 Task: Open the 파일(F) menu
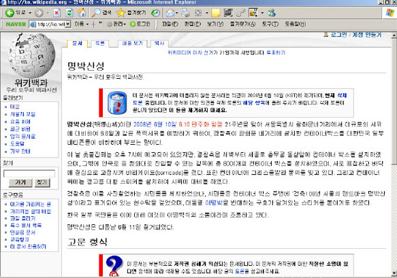tap(170, 24)
